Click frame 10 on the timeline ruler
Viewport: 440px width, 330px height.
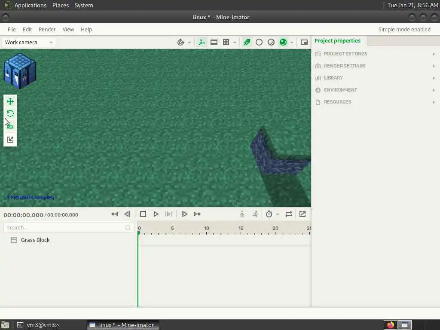click(x=207, y=229)
